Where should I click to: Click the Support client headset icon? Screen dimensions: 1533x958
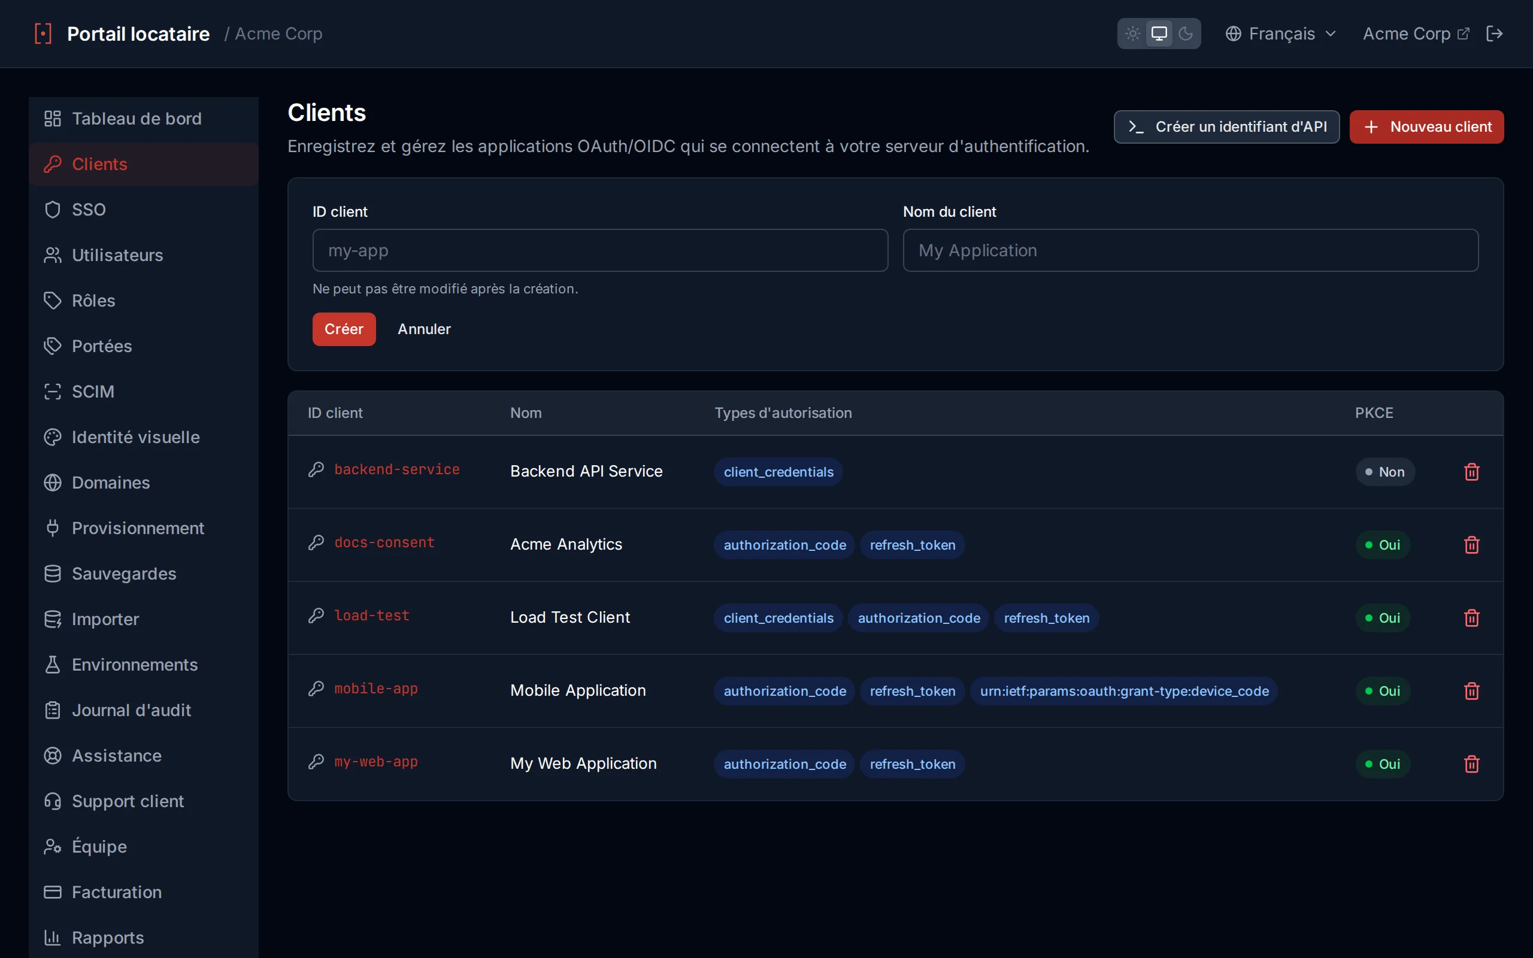pyautogui.click(x=53, y=802)
